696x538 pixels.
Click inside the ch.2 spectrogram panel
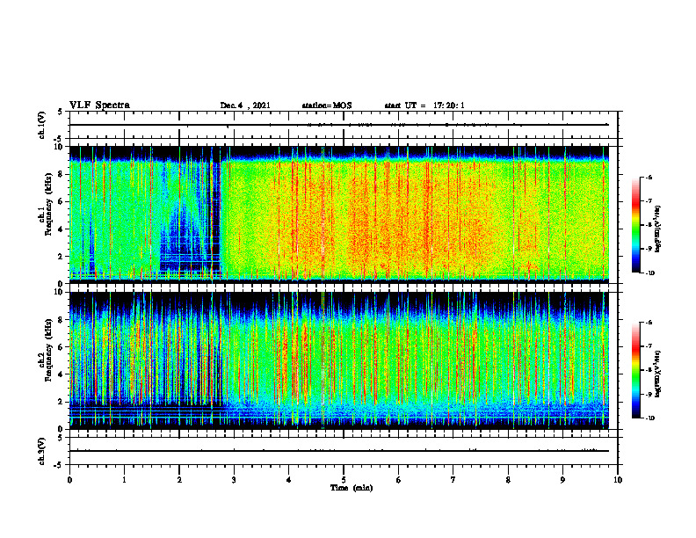pos(339,360)
